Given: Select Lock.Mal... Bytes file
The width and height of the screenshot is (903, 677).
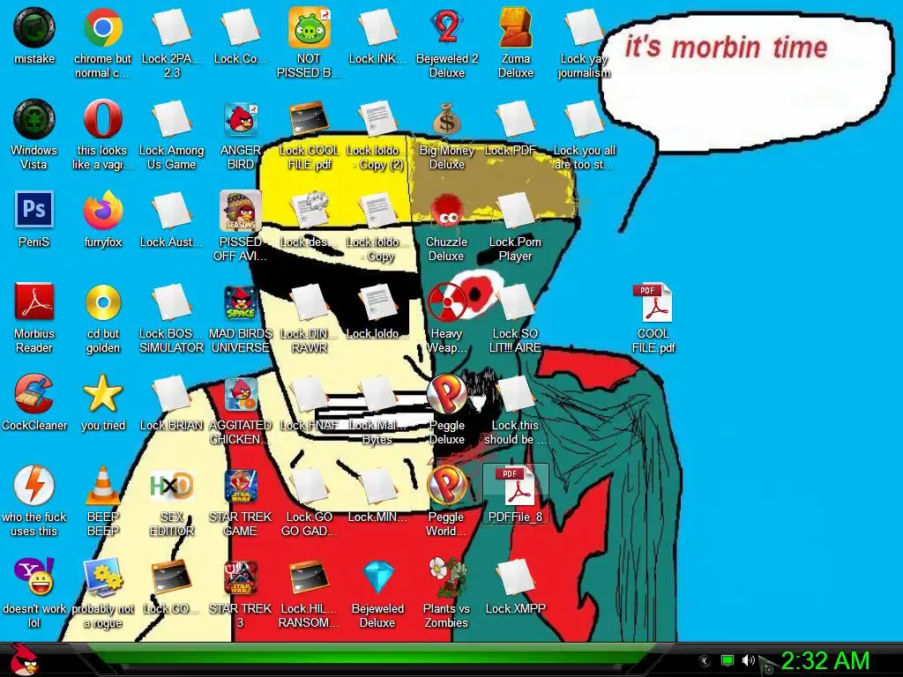Looking at the screenshot, I should tap(378, 394).
